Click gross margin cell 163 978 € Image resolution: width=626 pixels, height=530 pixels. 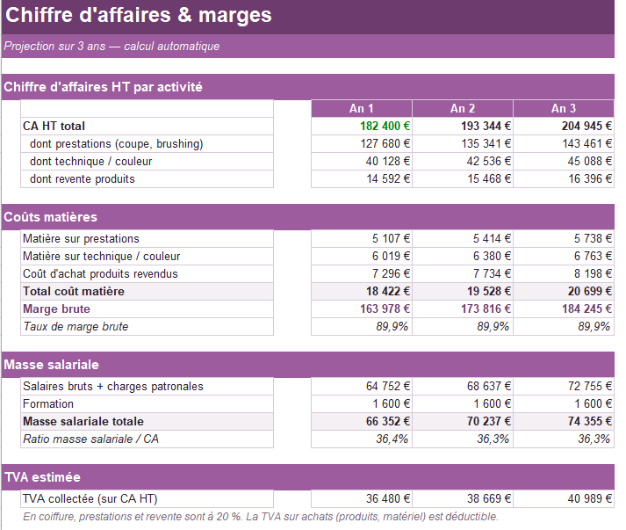pyautogui.click(x=362, y=309)
